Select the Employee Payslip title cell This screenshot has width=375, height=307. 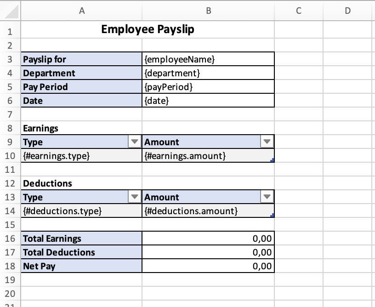click(x=148, y=30)
